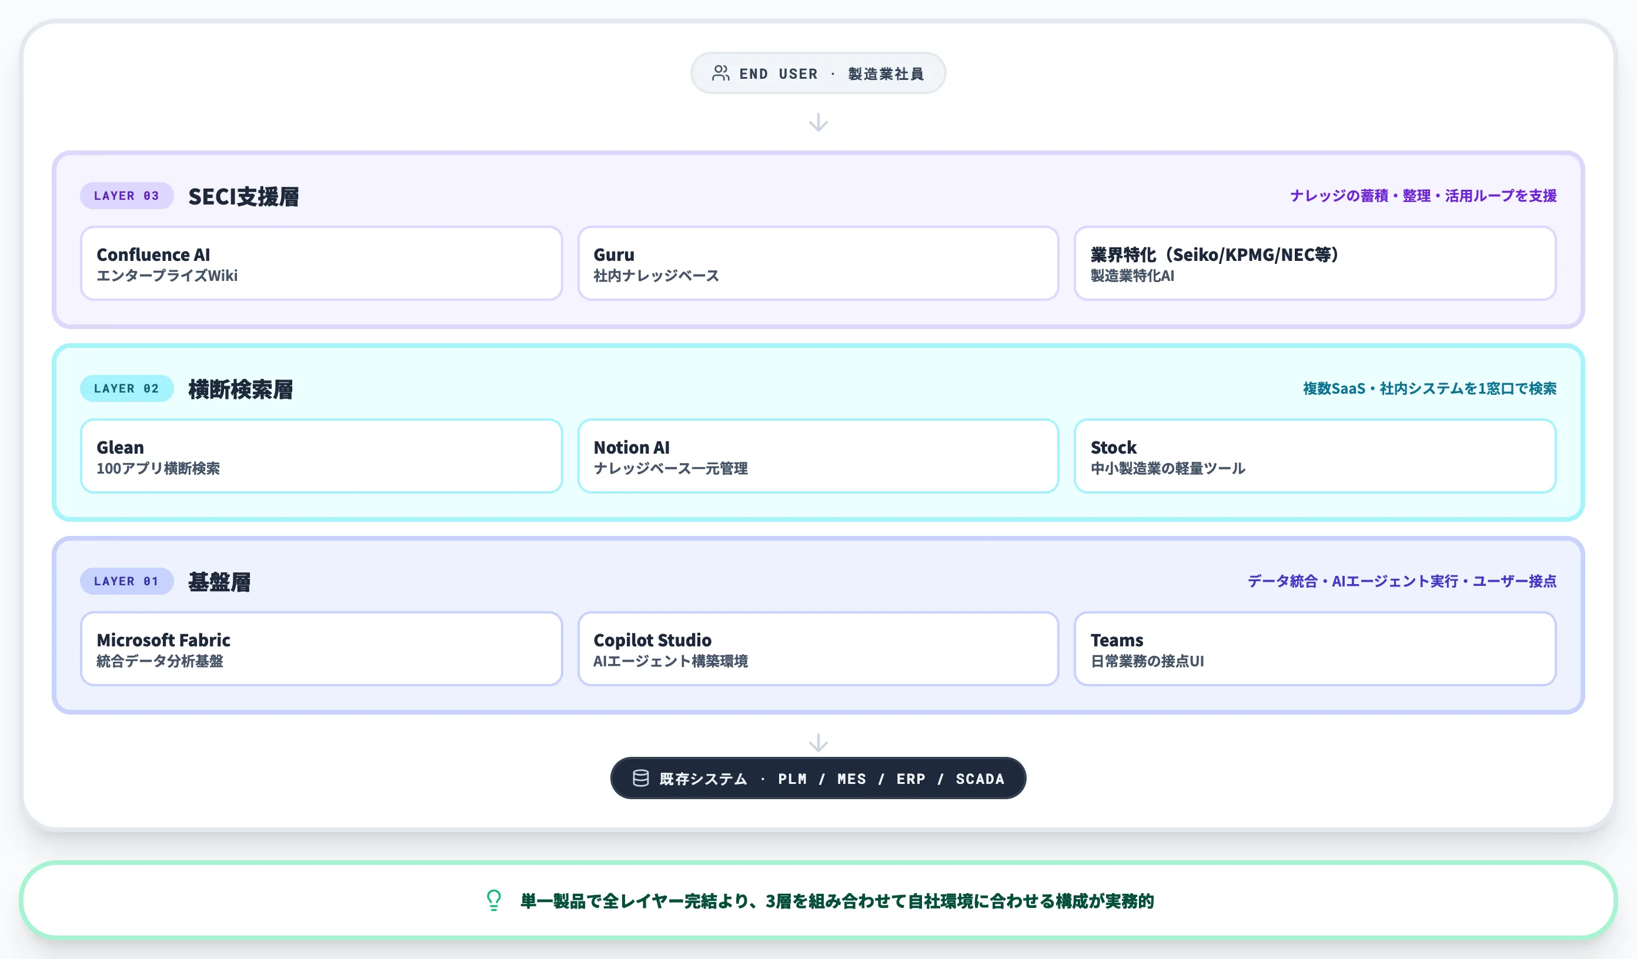
Task: Select the Notion AI card
Action: (x=818, y=456)
